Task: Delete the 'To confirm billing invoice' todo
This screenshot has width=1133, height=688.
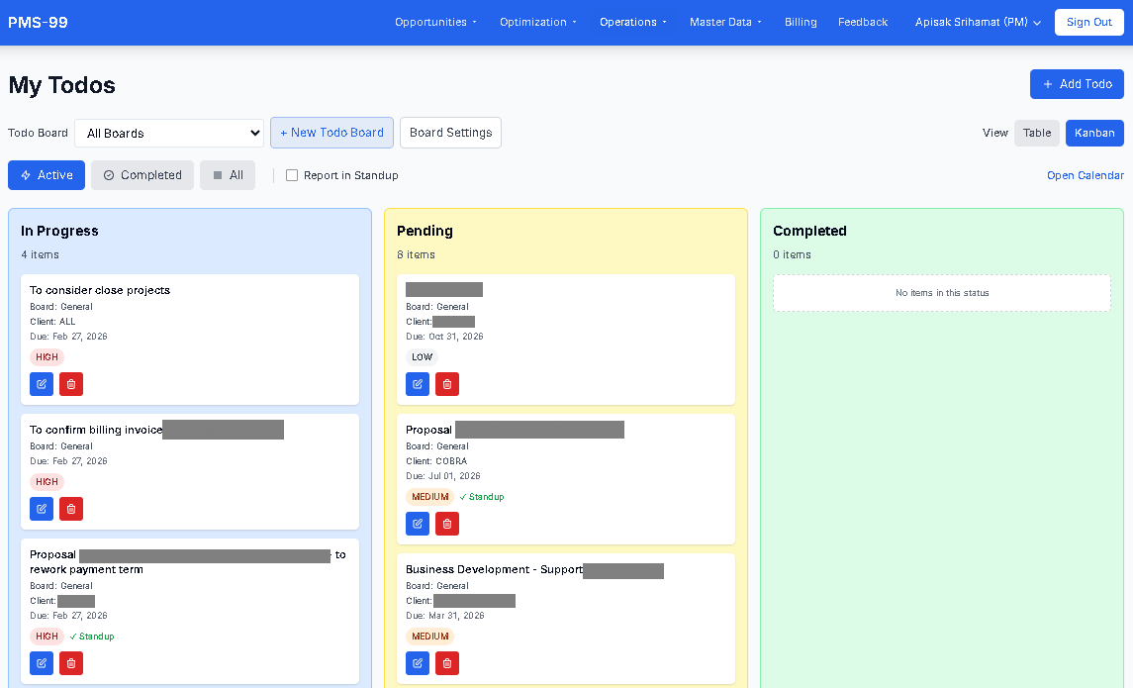Action: 70,509
